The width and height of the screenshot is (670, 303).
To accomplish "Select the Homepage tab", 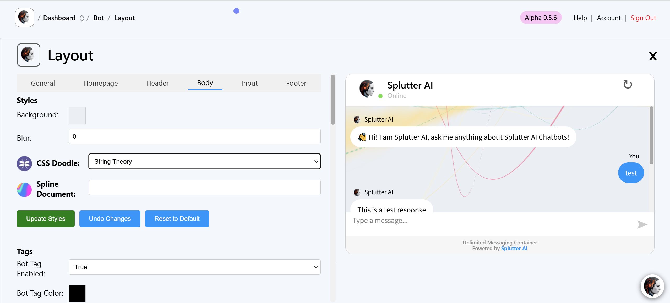I will click(x=100, y=83).
